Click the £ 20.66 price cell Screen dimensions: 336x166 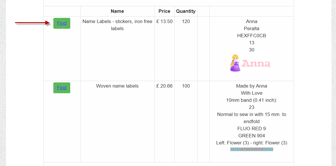164,86
